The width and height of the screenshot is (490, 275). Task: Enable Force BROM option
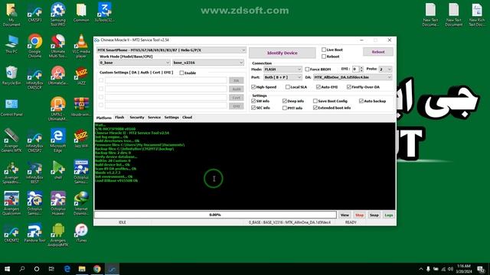point(307,70)
